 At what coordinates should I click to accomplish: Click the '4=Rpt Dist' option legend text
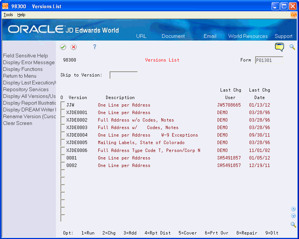(158, 233)
